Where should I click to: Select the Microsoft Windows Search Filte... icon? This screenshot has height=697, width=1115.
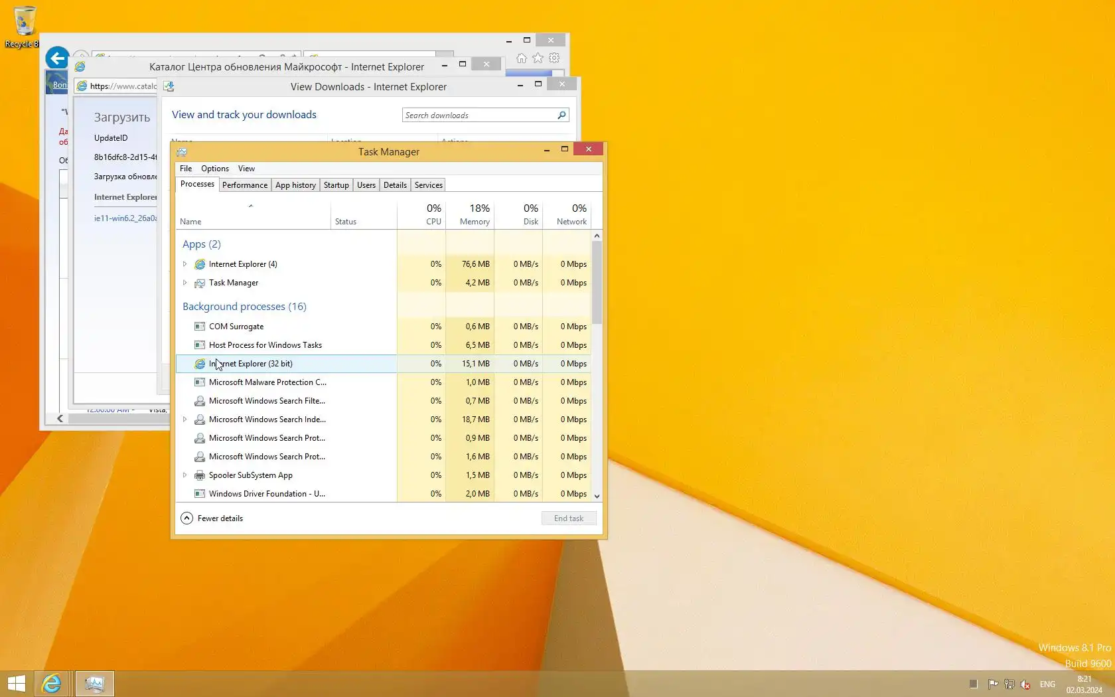coord(199,401)
